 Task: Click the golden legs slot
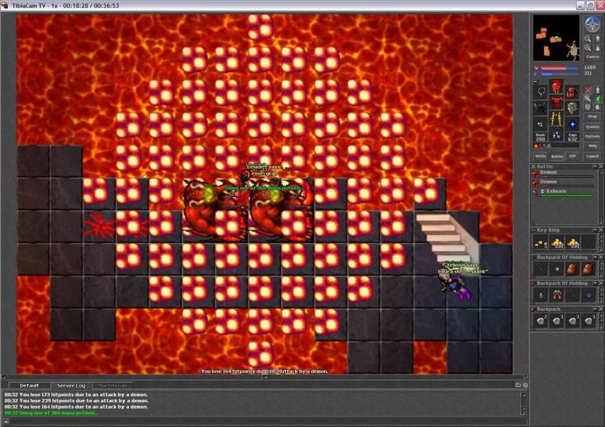point(556,119)
